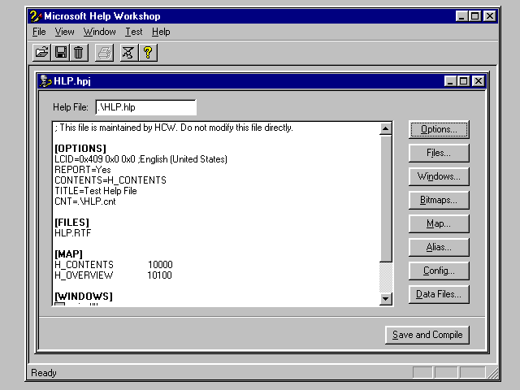
Task: Open the Test menu
Action: click(x=133, y=32)
